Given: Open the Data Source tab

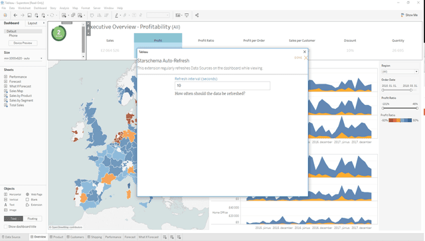Looking at the screenshot, I should click(11, 237).
